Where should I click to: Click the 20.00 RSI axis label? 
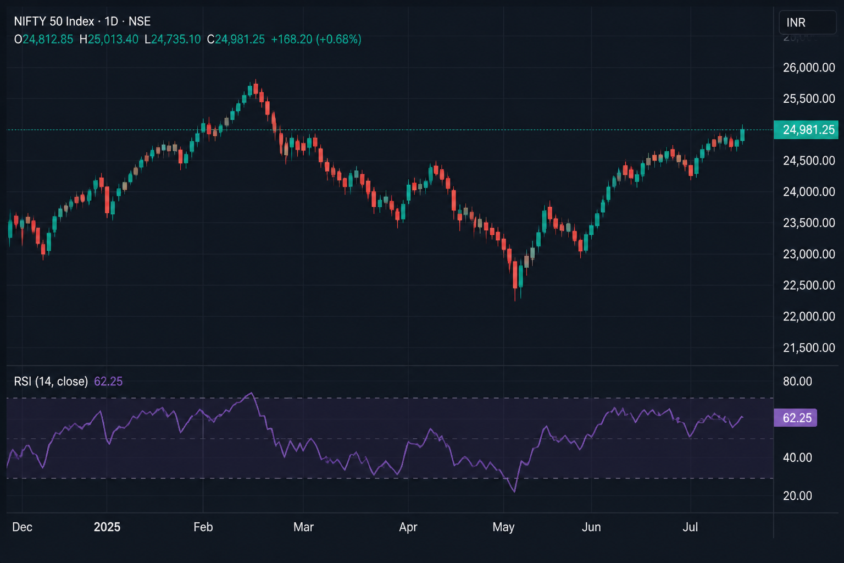[797, 496]
